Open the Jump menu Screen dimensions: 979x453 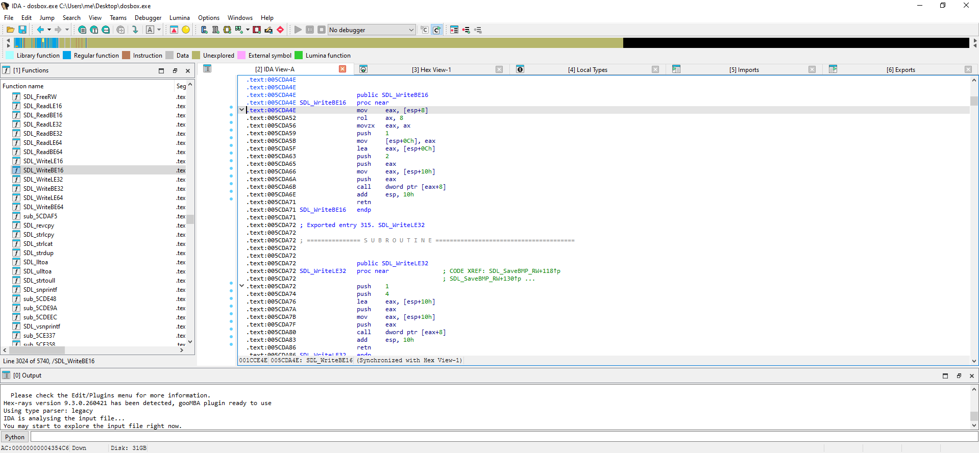47,17
